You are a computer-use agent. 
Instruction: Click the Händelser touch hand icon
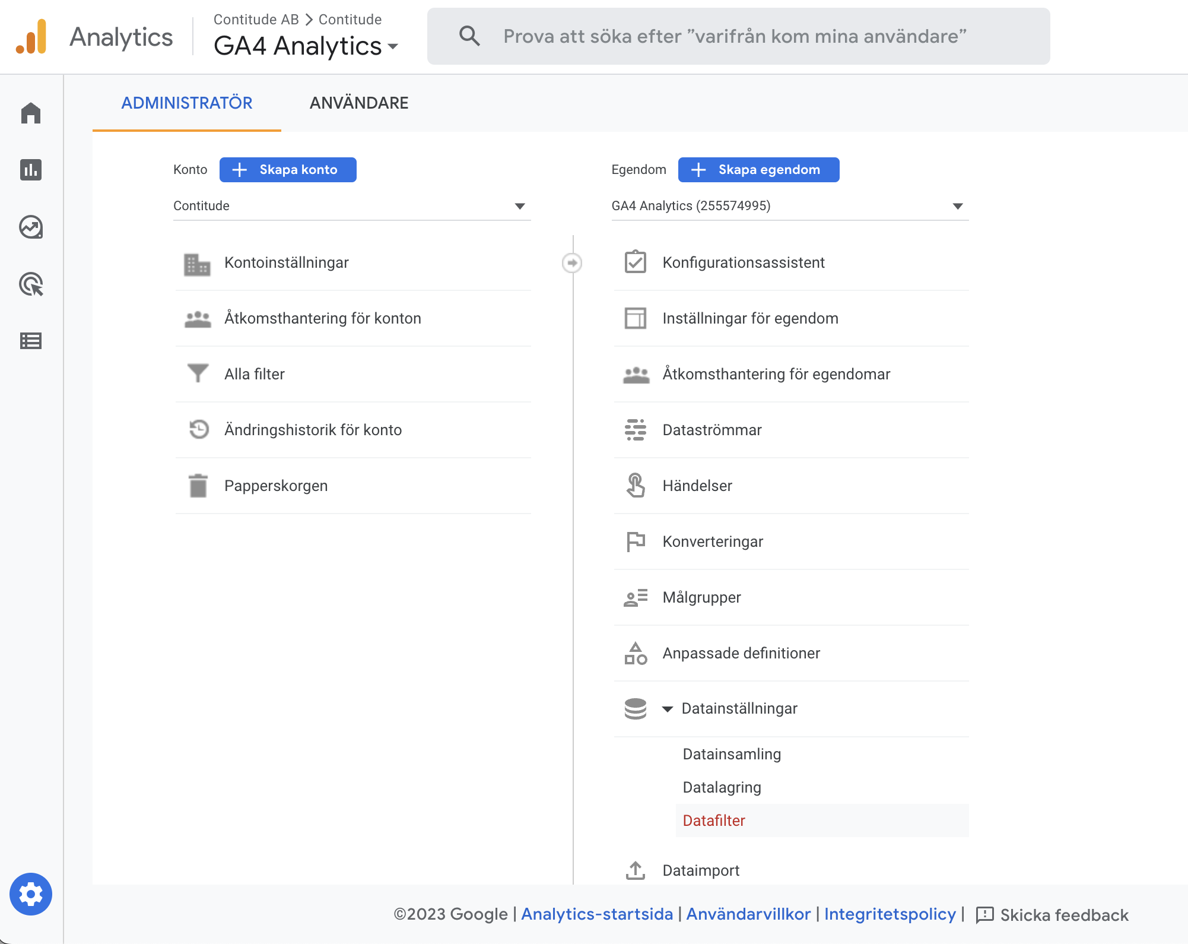[x=636, y=485]
